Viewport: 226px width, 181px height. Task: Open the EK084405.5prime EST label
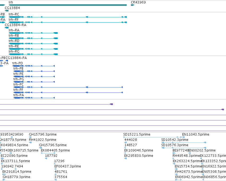click(55, 150)
